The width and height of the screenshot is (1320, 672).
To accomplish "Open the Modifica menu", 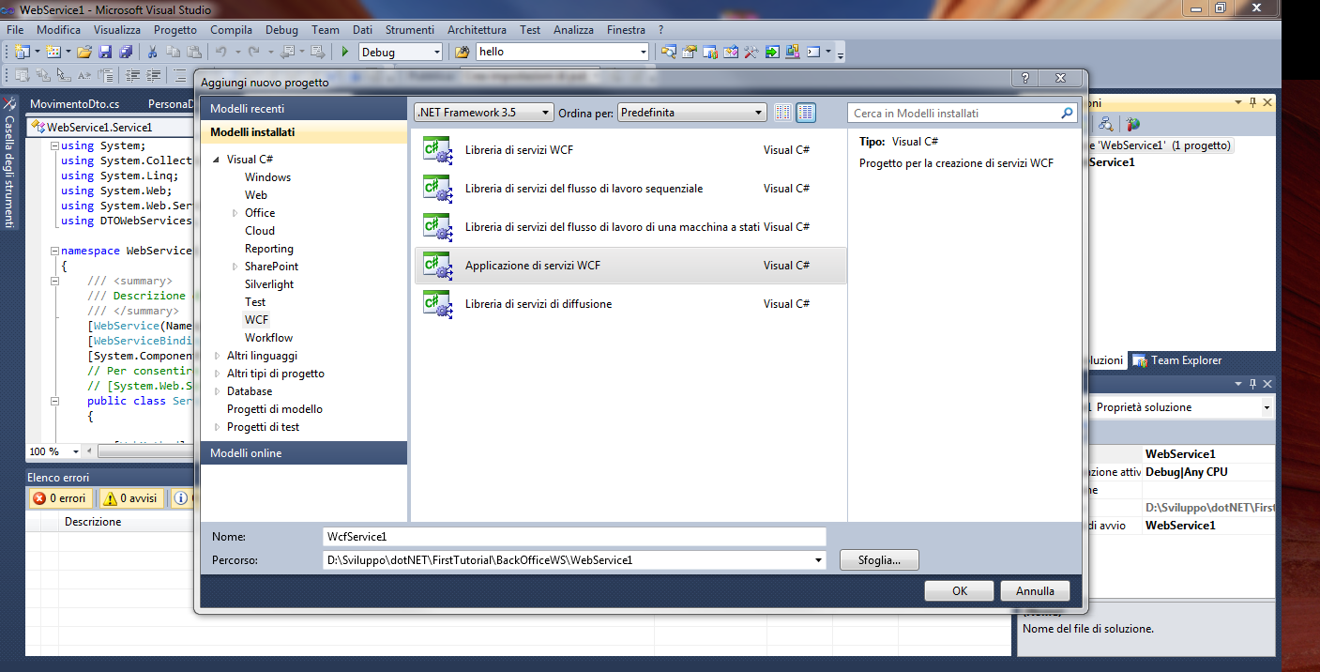I will pos(59,30).
